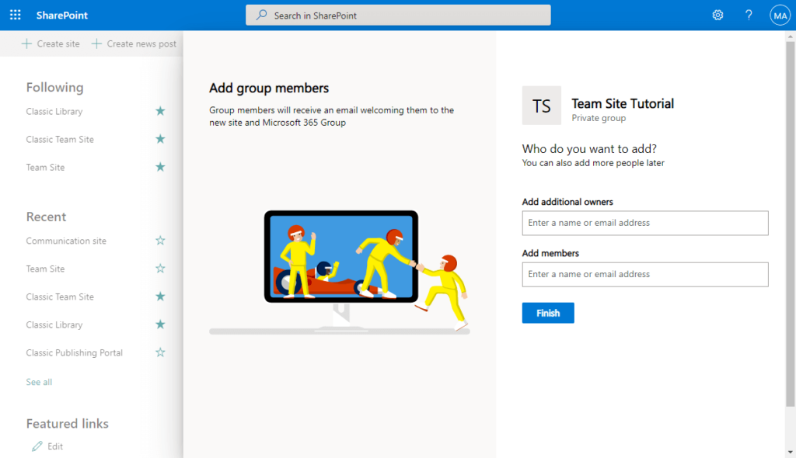Click the Featured links heading
The width and height of the screenshot is (796, 458).
(x=68, y=424)
